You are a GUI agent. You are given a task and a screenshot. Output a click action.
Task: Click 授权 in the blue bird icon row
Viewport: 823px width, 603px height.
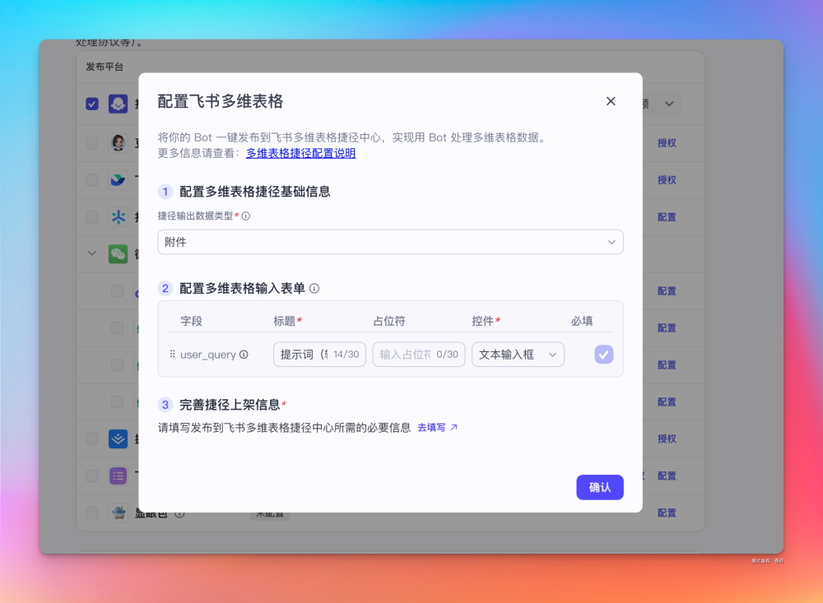tap(667, 180)
